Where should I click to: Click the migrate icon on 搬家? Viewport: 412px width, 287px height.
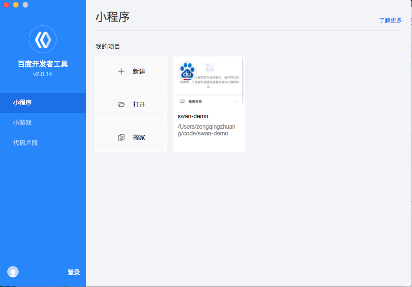coord(121,137)
